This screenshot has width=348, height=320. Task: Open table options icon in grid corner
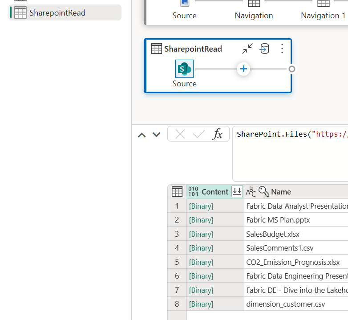(177, 191)
